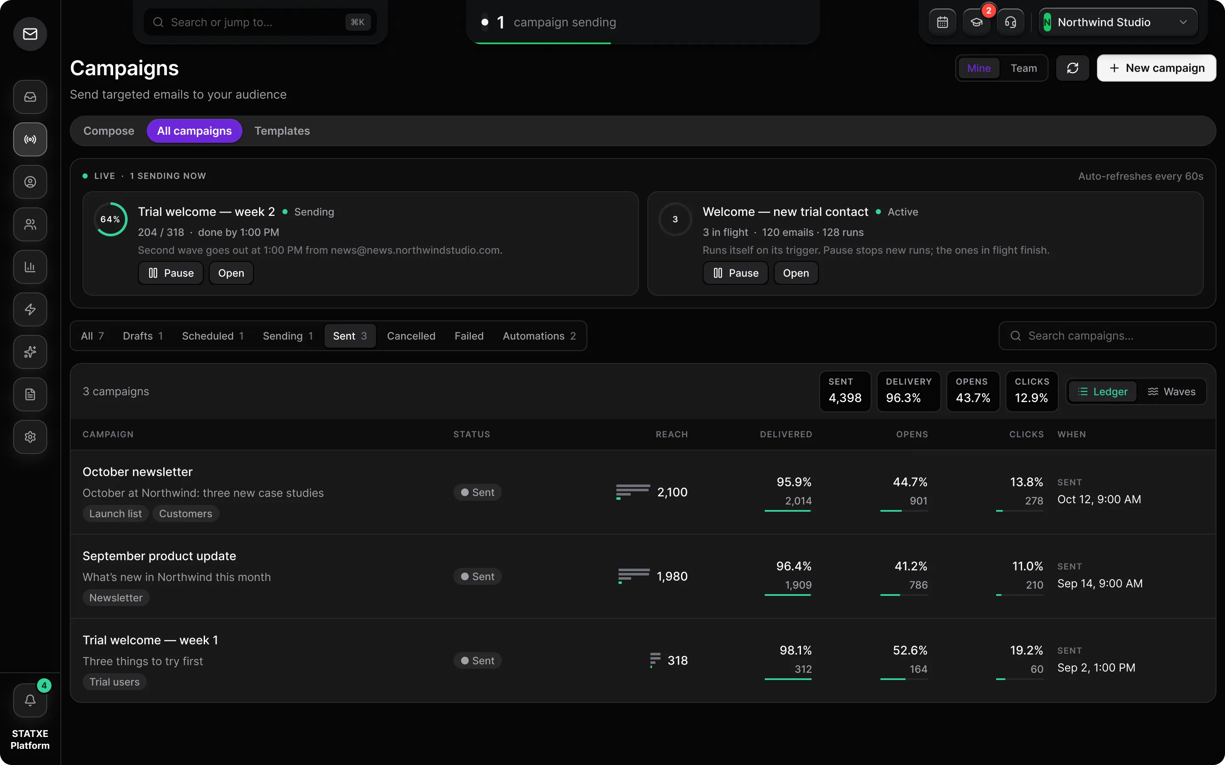Open the analytics bar chart sidebar icon
Image resolution: width=1225 pixels, height=765 pixels.
[x=30, y=266]
